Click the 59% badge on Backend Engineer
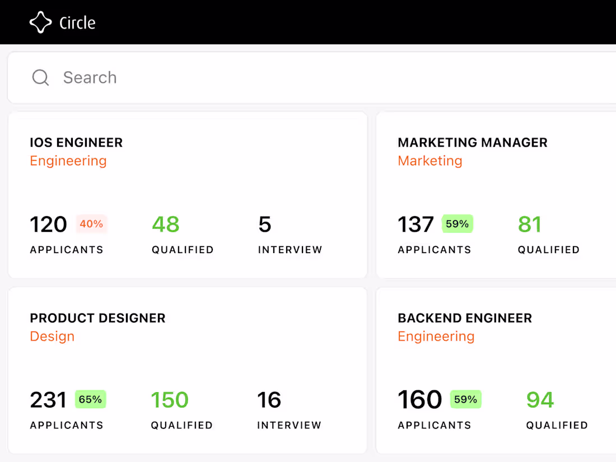Image resolution: width=616 pixels, height=462 pixels. (x=465, y=399)
